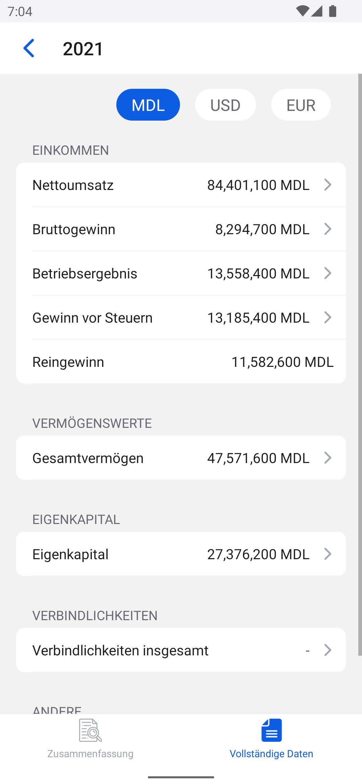This screenshot has height=784, width=362.
Task: Select the MDL currency option
Action: click(x=148, y=105)
